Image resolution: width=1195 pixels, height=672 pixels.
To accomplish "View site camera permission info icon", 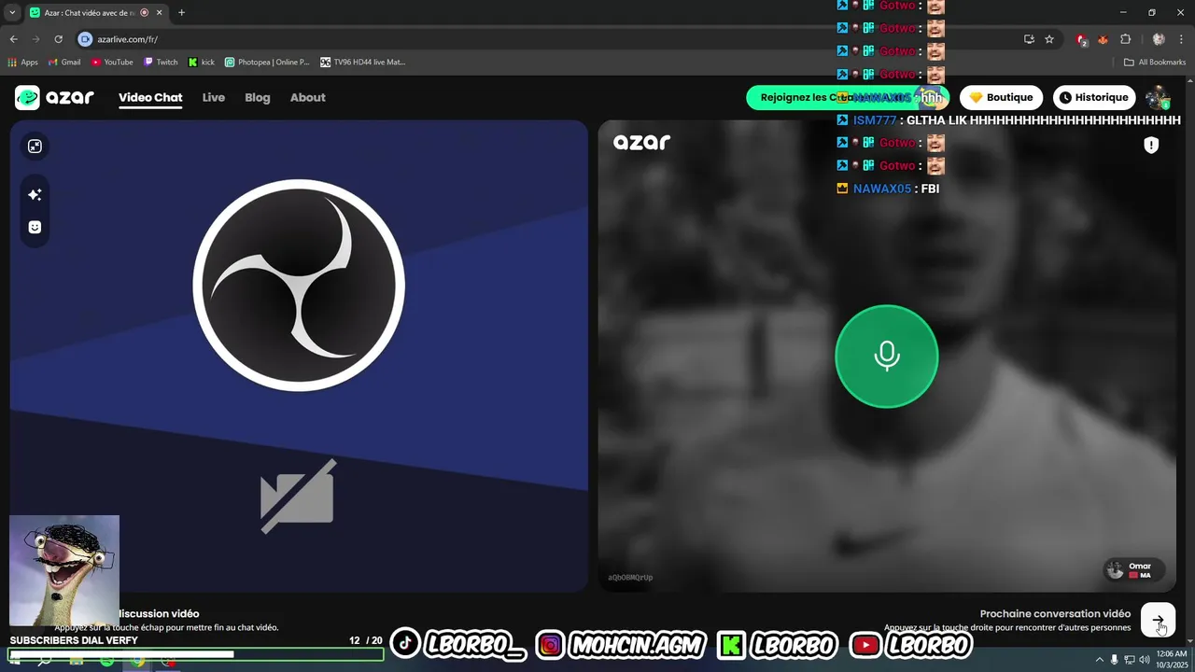I will 86,39.
